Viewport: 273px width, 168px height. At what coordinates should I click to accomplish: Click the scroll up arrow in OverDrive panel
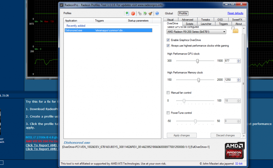click(x=244, y=28)
